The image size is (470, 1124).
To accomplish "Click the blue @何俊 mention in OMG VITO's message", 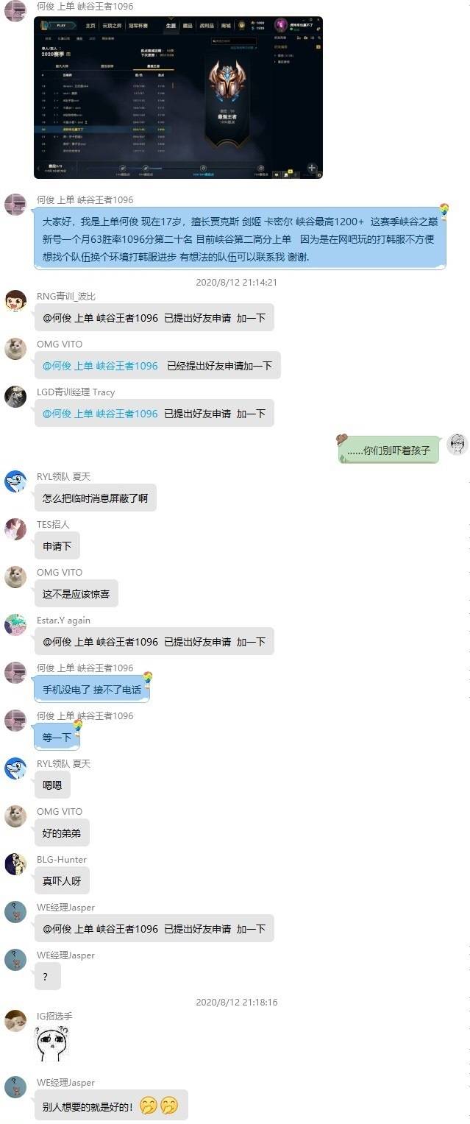I will click(x=100, y=366).
